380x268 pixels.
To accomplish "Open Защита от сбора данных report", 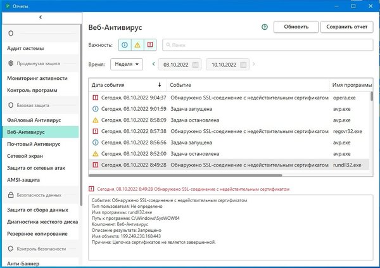I will (x=37, y=210).
